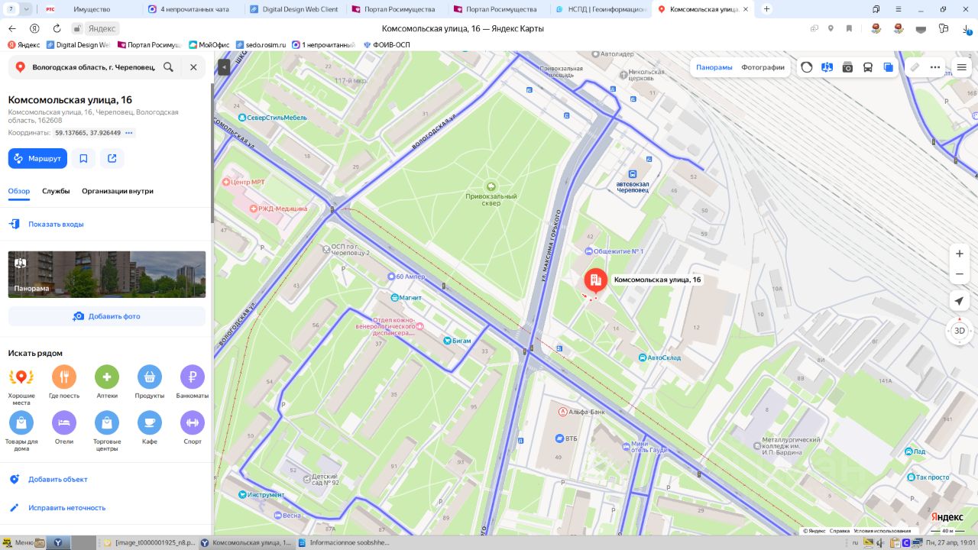
Task: Reload the page with refresh icon
Action: (57, 28)
